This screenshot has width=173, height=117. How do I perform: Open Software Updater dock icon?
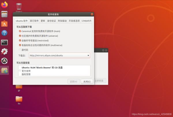4,61
